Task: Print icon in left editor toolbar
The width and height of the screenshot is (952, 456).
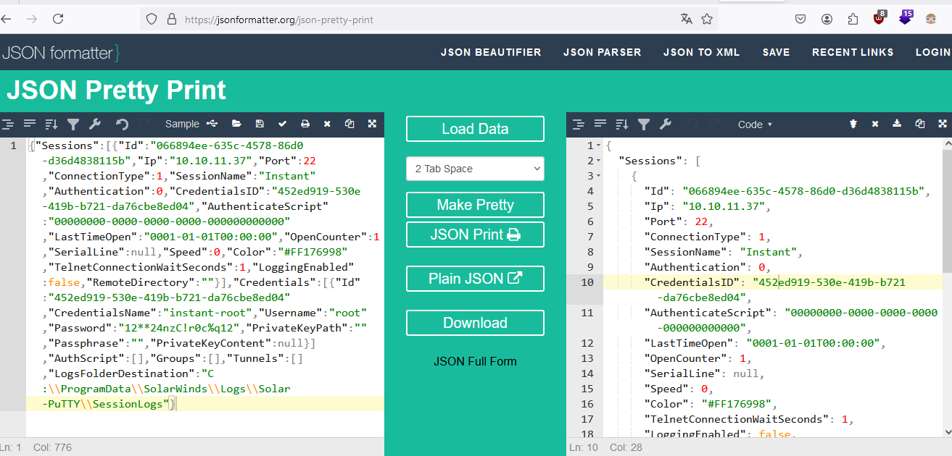Action: pyautogui.click(x=305, y=124)
